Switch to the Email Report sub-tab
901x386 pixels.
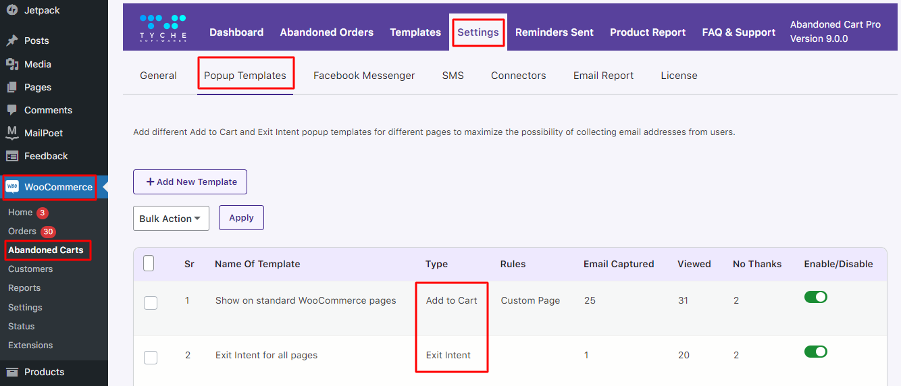[604, 76]
